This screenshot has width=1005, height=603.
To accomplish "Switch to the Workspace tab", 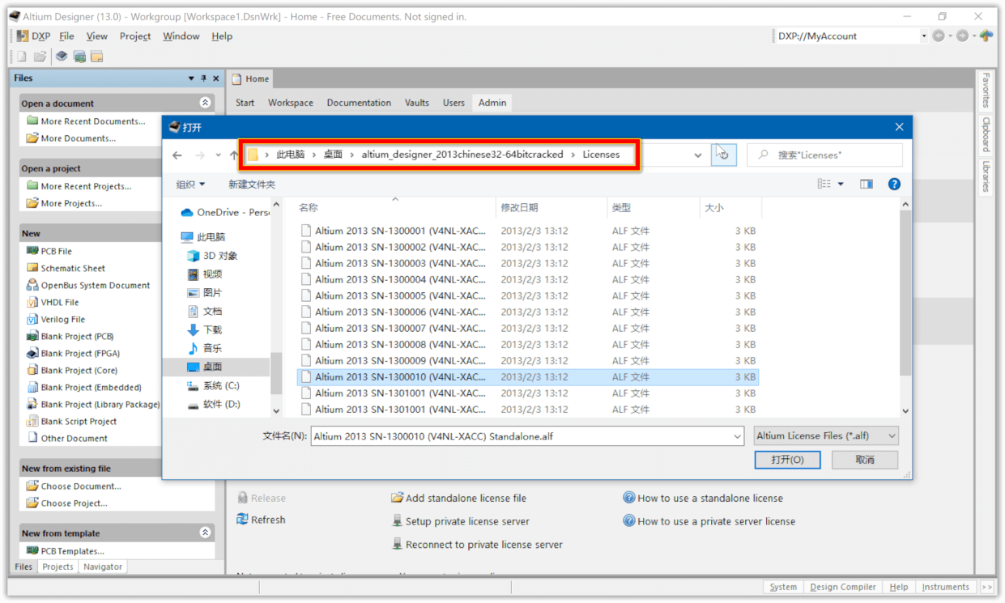I will pos(291,103).
